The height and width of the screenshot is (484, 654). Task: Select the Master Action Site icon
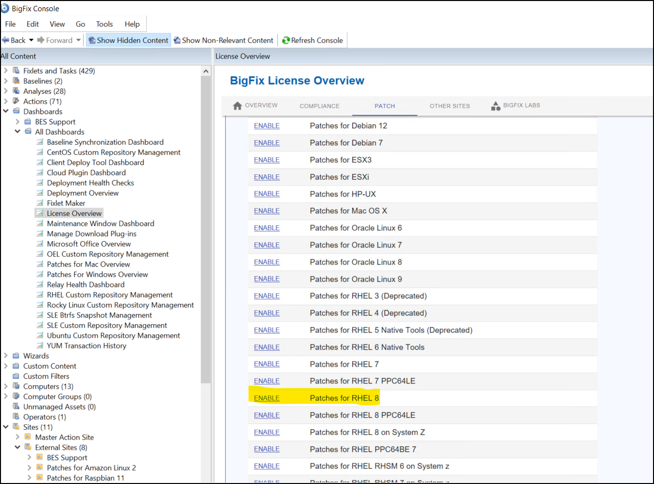pos(28,437)
